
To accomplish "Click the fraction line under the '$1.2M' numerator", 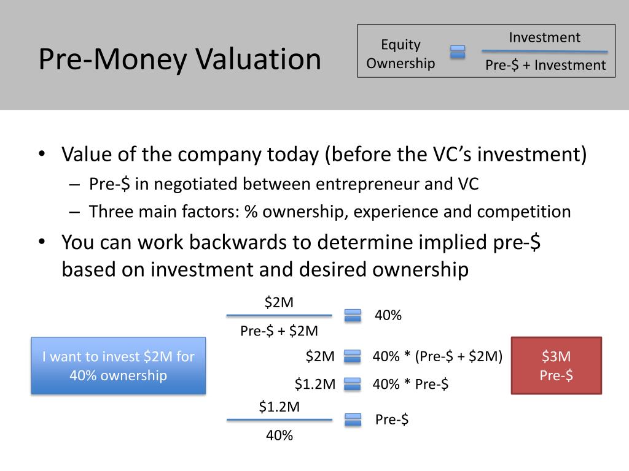I will (x=279, y=419).
